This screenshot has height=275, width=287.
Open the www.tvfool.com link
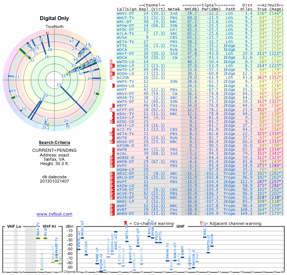pyautogui.click(x=55, y=214)
